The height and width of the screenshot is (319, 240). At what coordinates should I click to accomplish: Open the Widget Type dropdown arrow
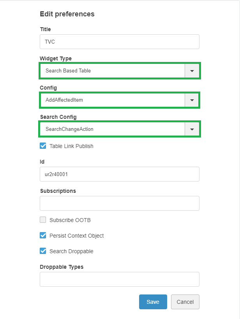[192, 71]
